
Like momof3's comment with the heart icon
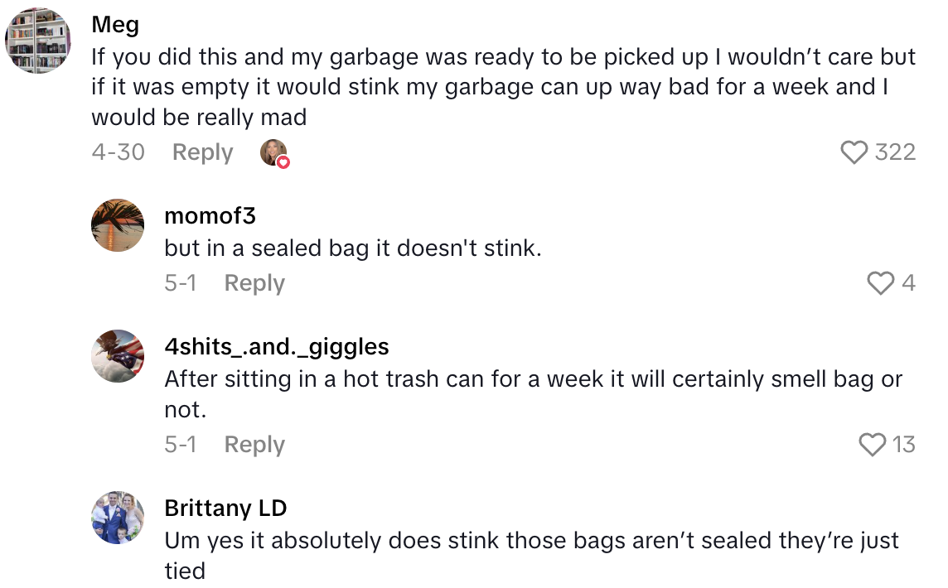coord(879,283)
